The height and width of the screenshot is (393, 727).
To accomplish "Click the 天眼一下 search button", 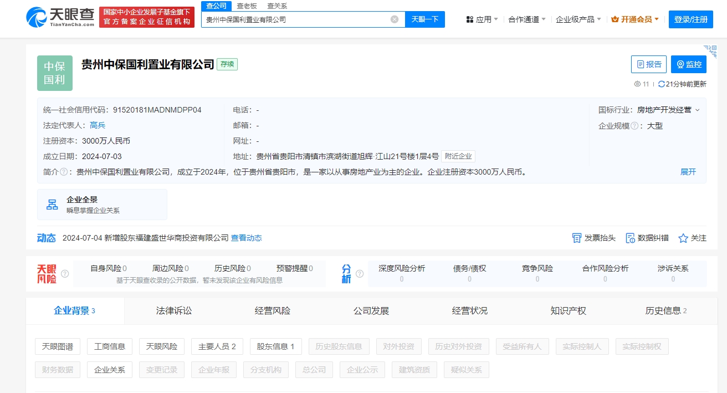I will point(425,19).
